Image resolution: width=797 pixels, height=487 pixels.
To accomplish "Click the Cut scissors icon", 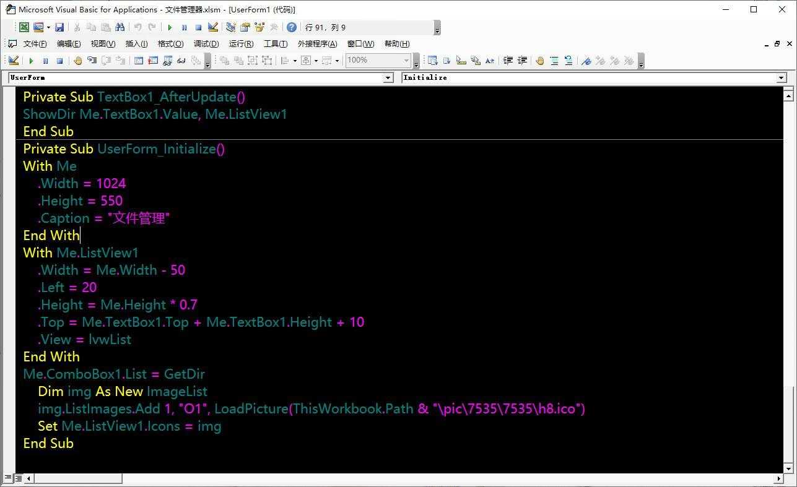I will point(77,27).
